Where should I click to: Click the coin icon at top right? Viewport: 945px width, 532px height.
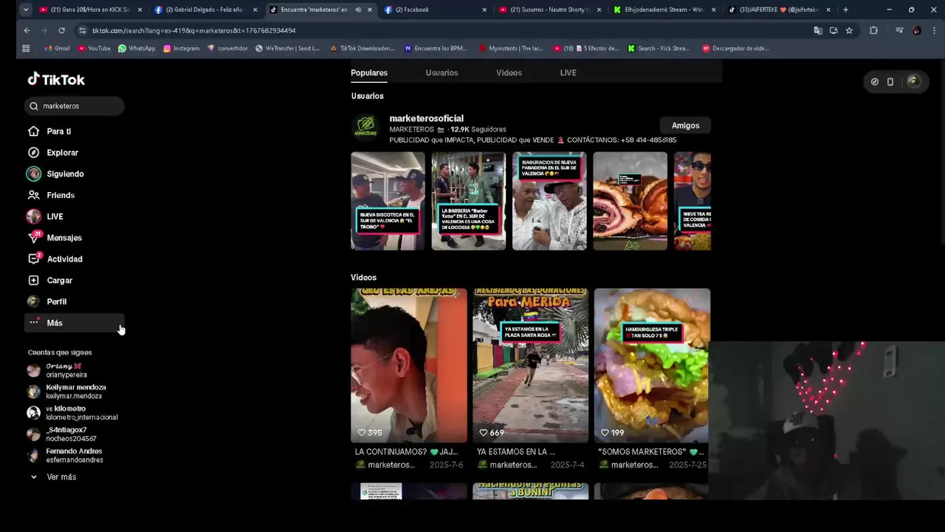(x=875, y=82)
